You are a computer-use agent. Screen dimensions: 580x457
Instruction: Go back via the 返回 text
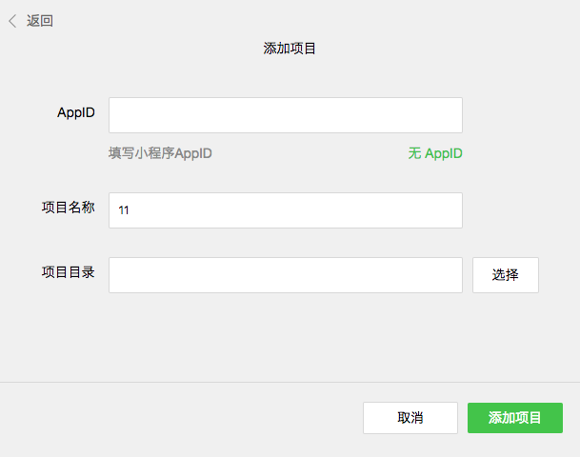[x=40, y=21]
